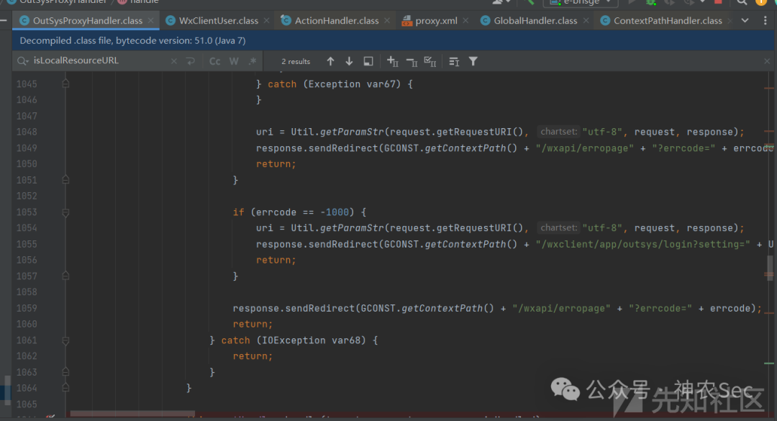Switch to OutSysProxyHandler.class tab

click(x=87, y=21)
